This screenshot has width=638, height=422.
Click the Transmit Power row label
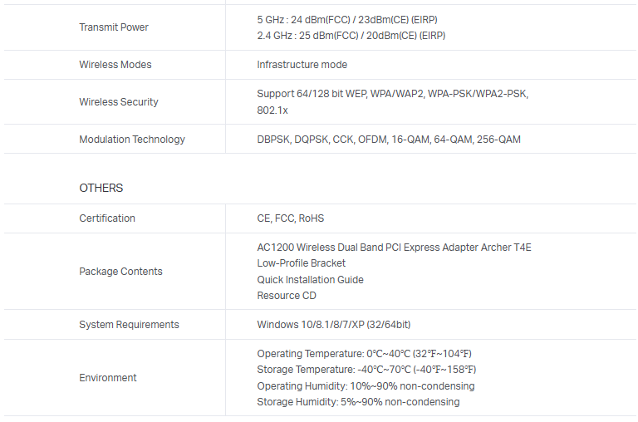tap(114, 27)
